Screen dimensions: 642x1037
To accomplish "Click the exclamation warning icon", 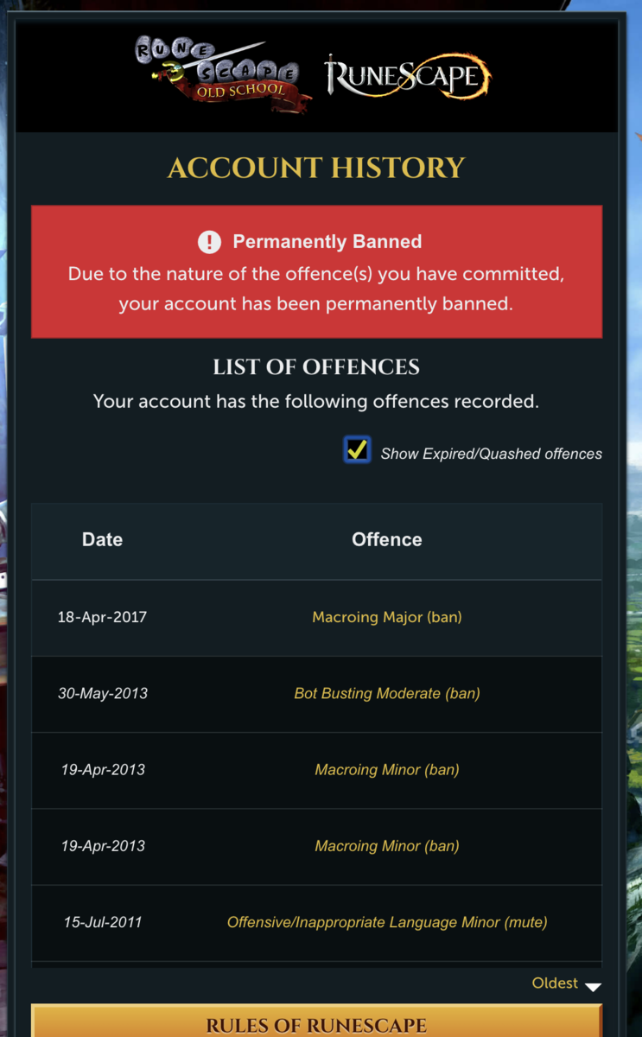I will (209, 242).
